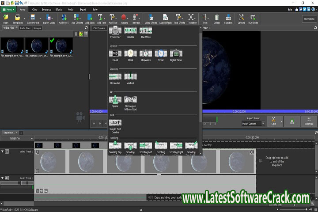The width and height of the screenshot is (318, 212).
Task: Collapse Audio Track 1 triangle
Action: [x=3, y=178]
